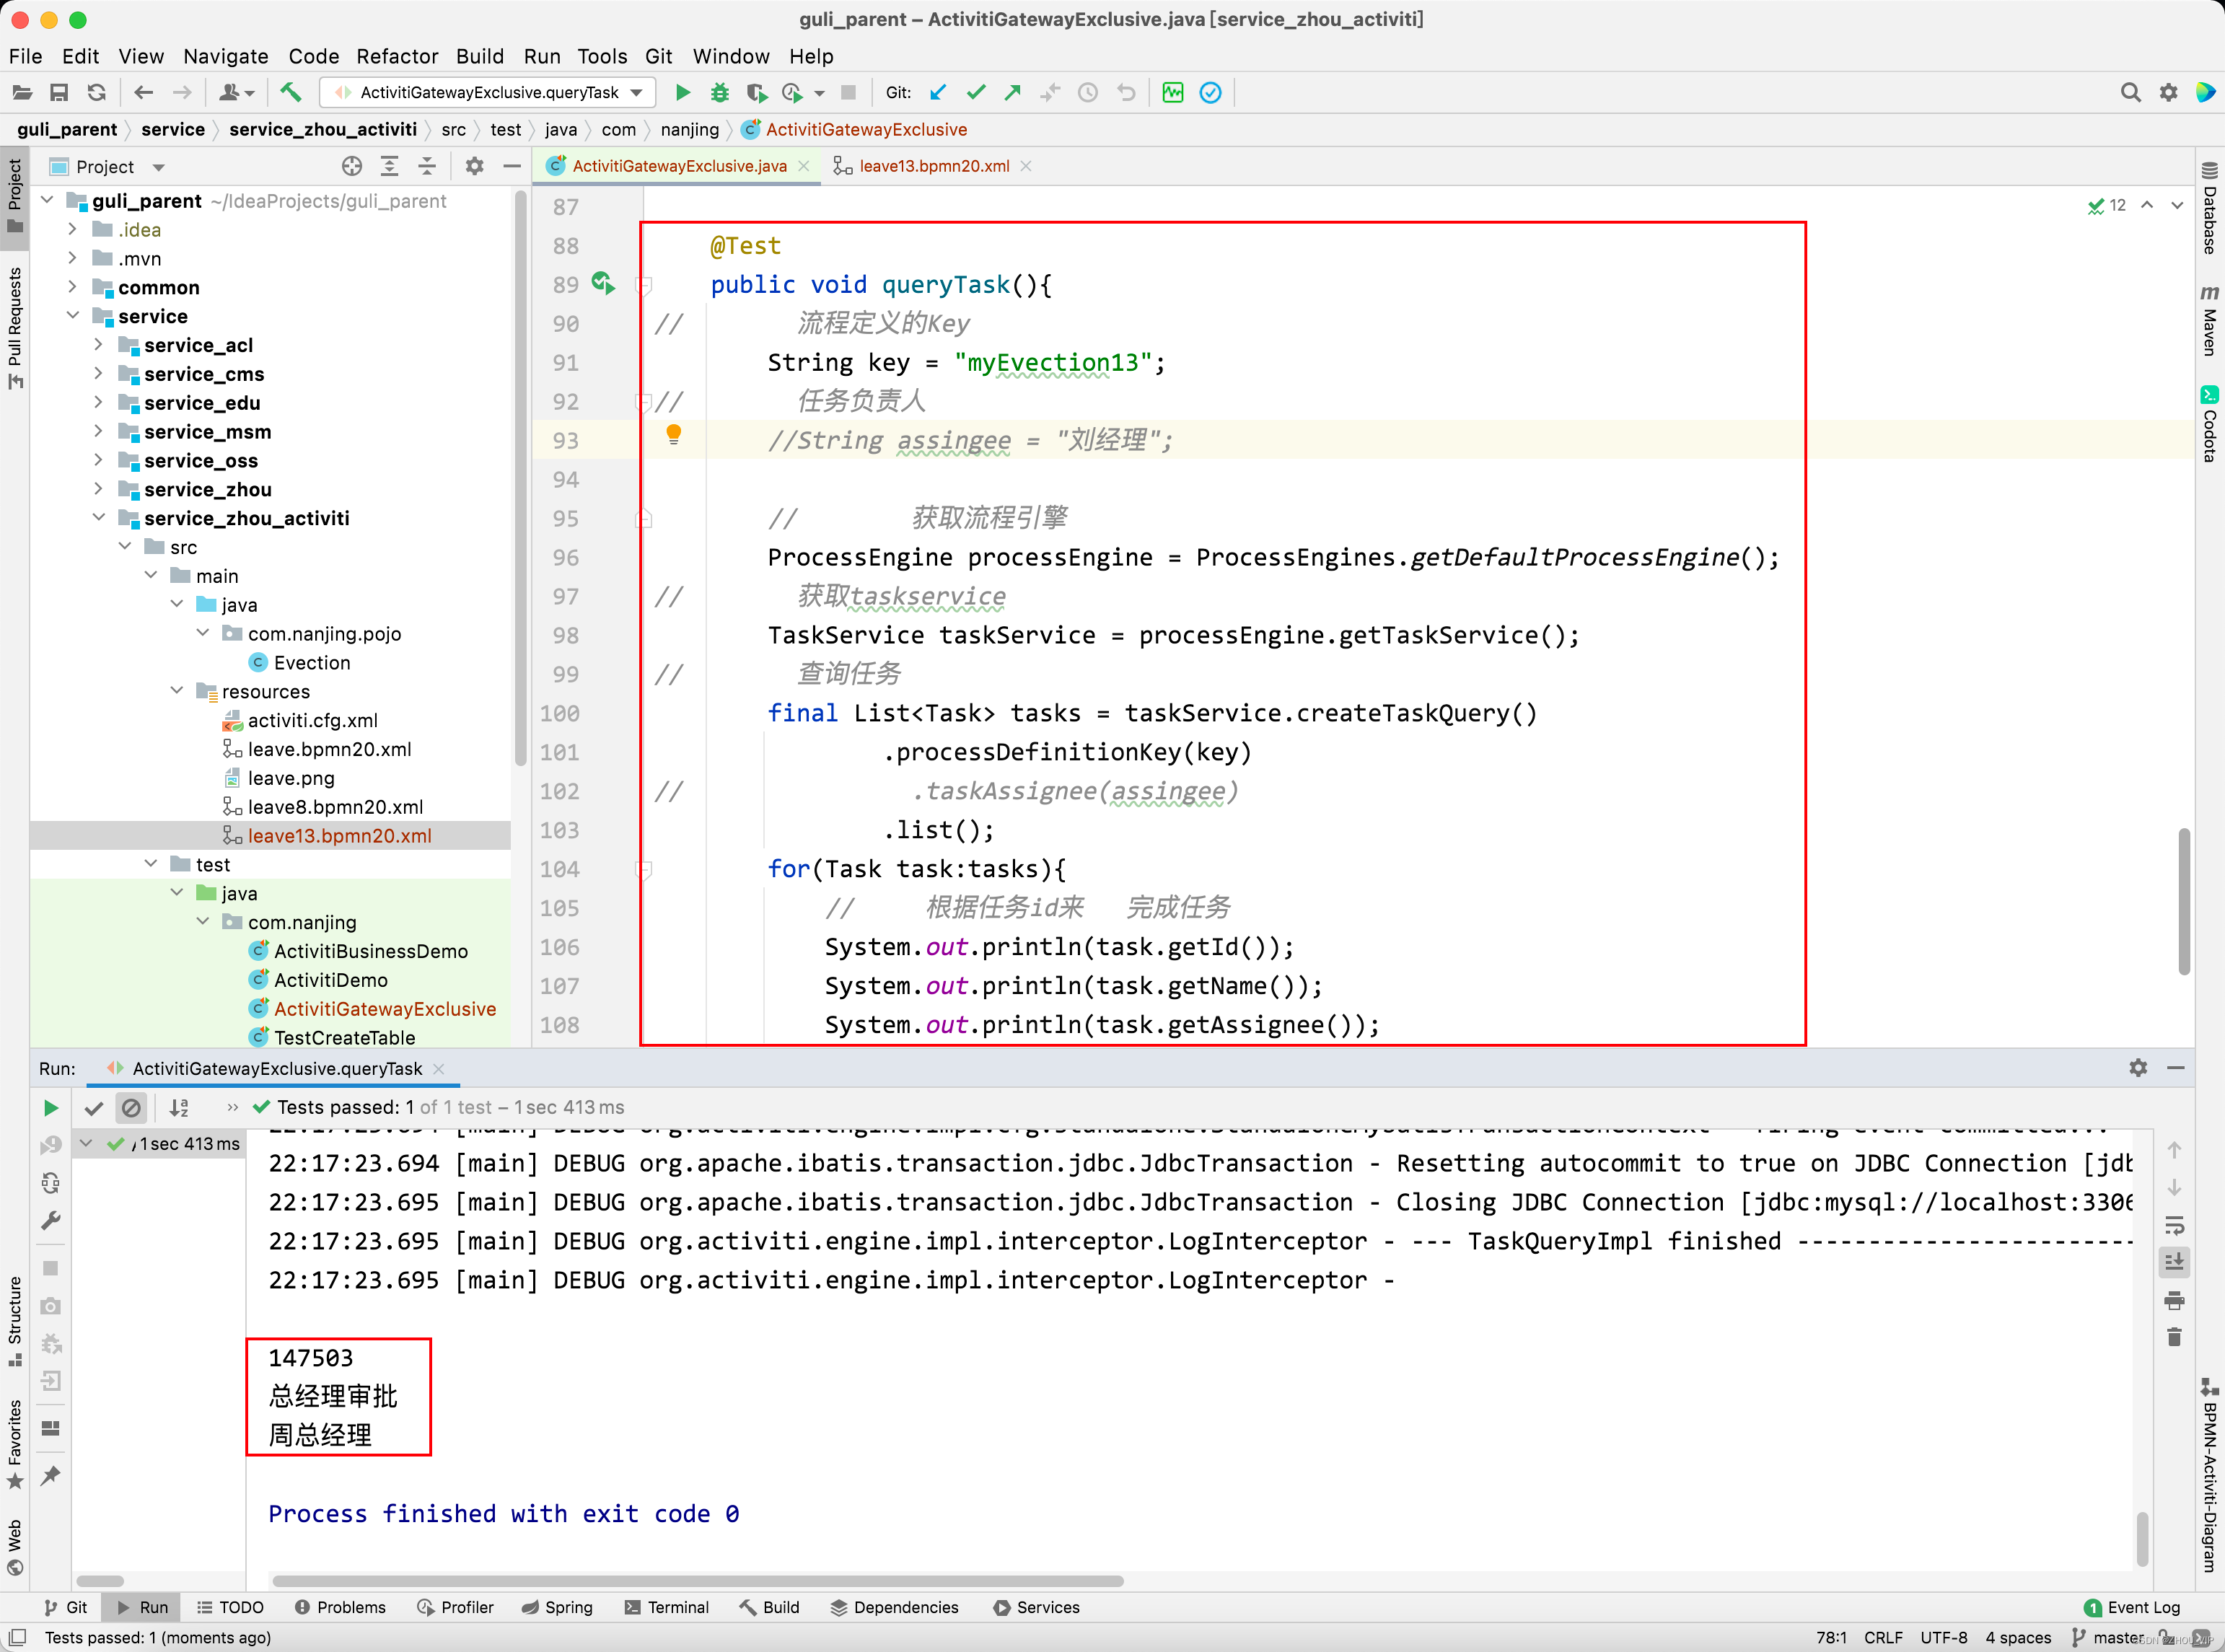
Task: Click the Build hammer icon
Action: click(290, 93)
